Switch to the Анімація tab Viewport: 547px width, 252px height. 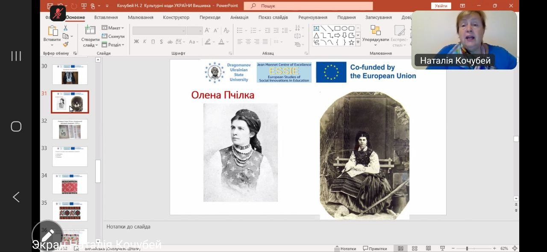coord(239,17)
